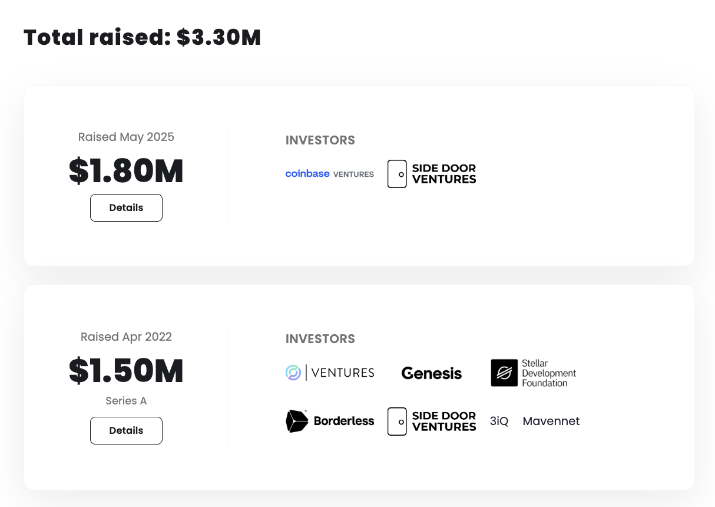The height and width of the screenshot is (507, 715).
Task: Open Side Door Ventures logo in Series A round
Action: click(x=432, y=422)
